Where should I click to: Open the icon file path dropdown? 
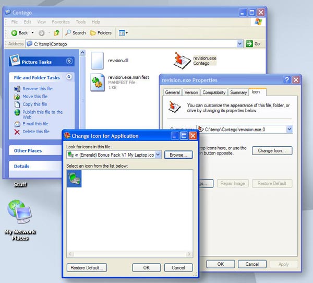coord(158,155)
